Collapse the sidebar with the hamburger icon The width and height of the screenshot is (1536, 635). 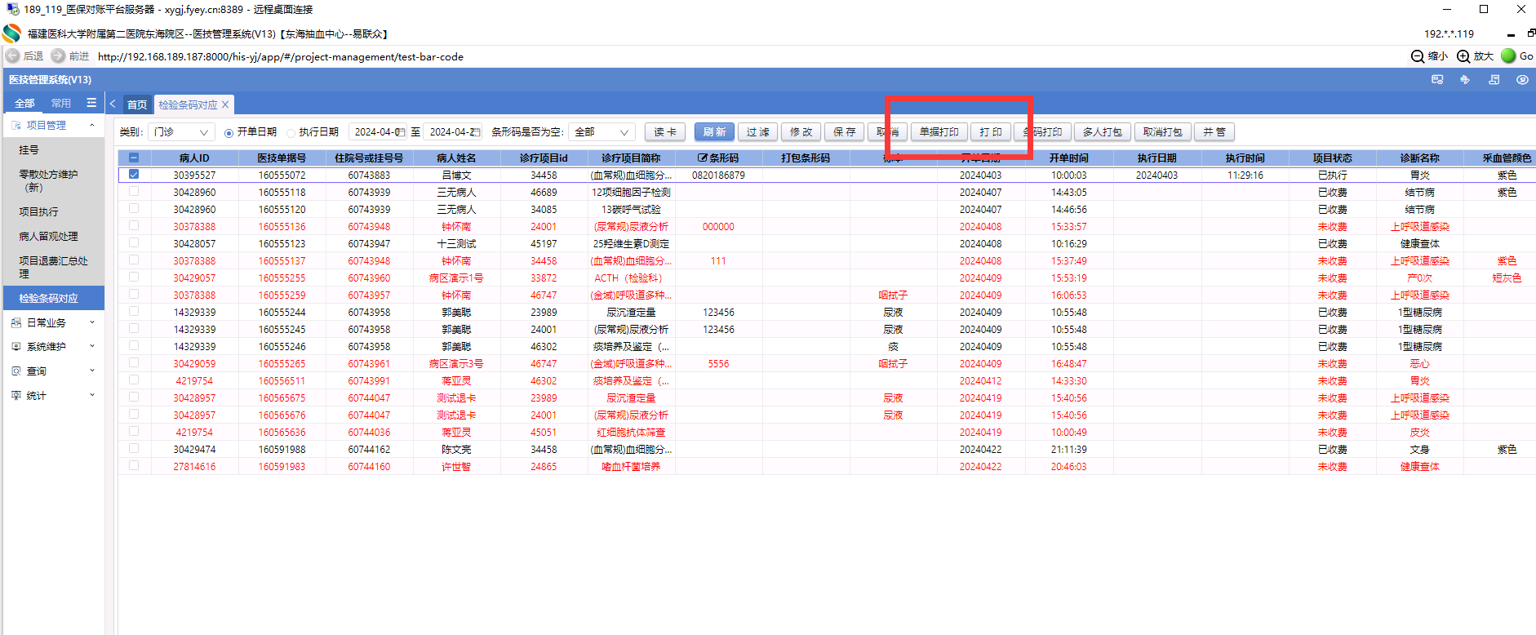(91, 104)
